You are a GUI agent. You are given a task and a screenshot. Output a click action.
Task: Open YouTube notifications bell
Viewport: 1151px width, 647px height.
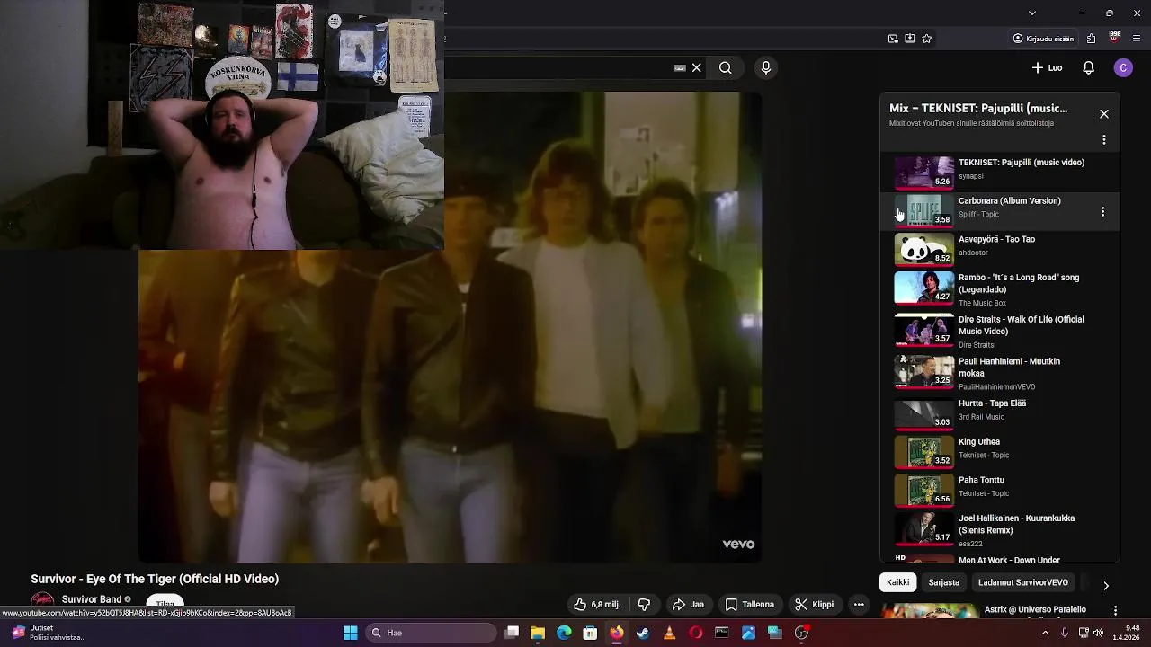[x=1088, y=67]
